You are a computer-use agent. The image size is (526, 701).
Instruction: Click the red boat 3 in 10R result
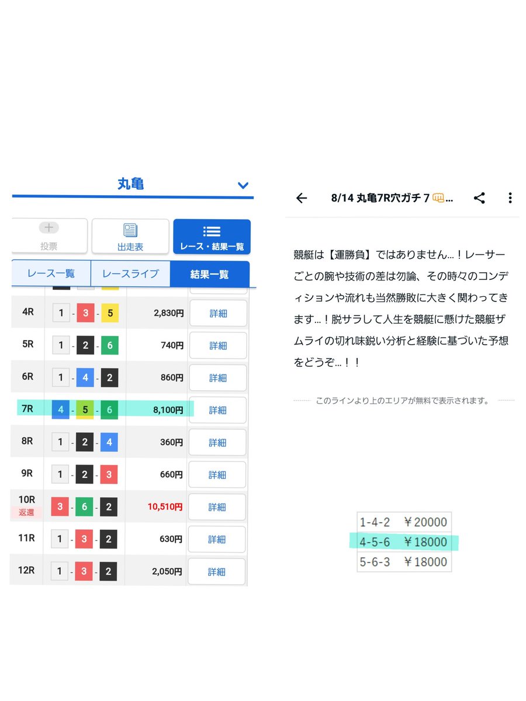click(61, 507)
